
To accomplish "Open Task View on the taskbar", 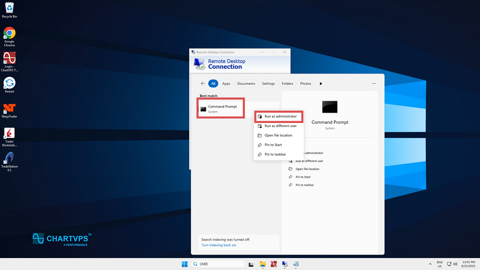I will pyautogui.click(x=252, y=264).
